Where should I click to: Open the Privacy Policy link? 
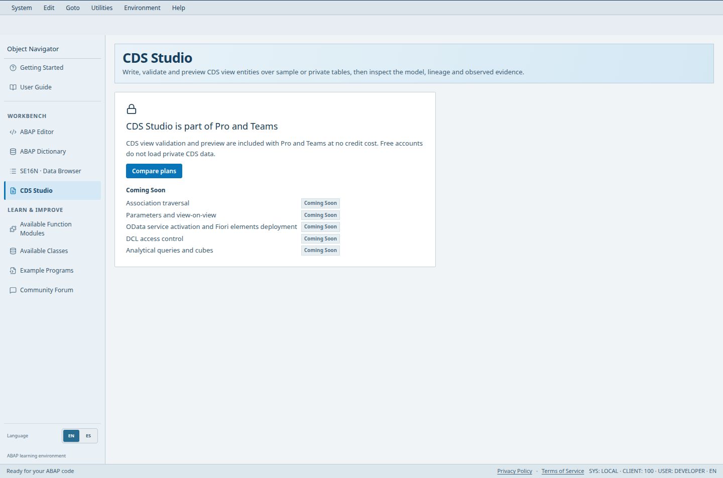pos(515,471)
